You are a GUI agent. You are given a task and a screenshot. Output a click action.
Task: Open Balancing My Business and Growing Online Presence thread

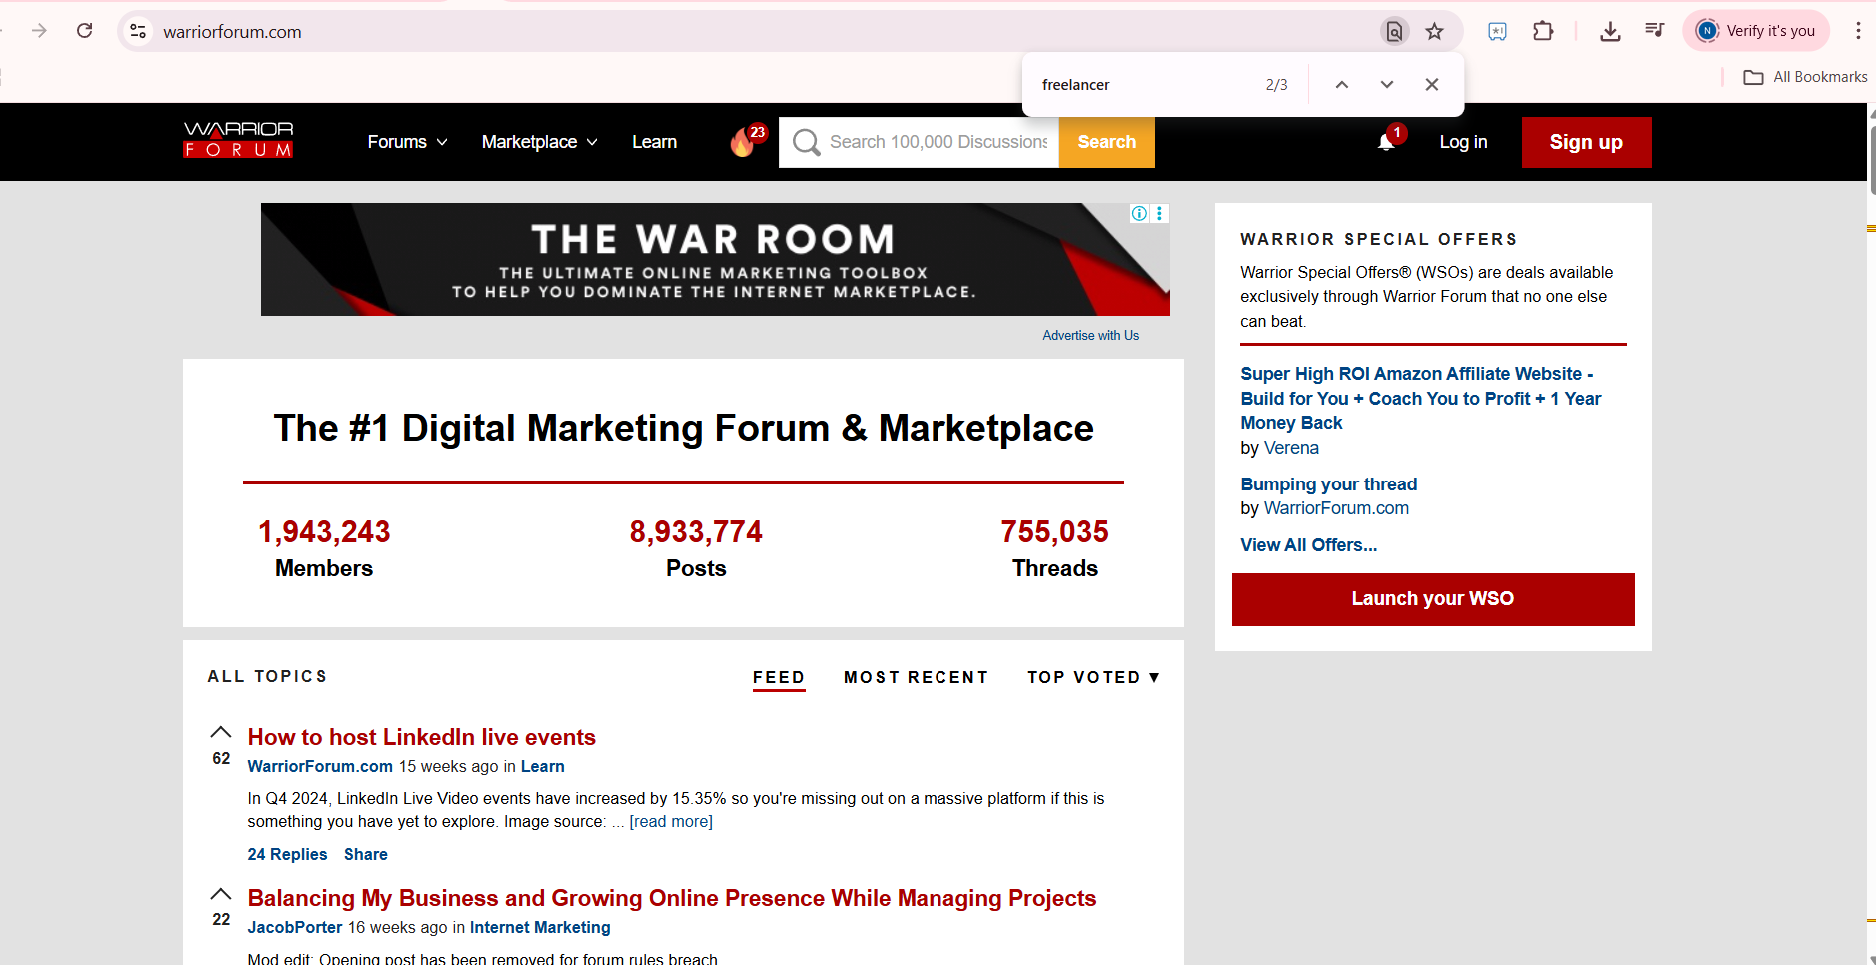click(x=672, y=898)
